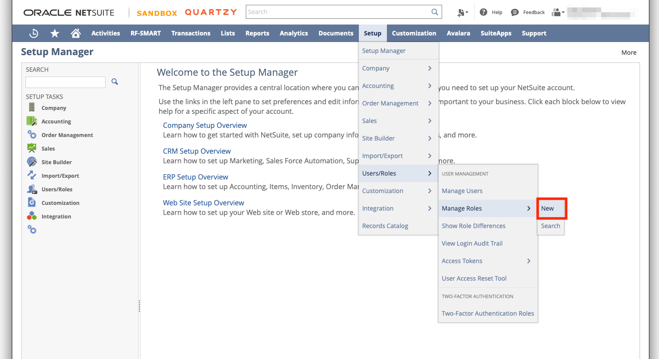Open the Recent Records clock icon
Image resolution: width=659 pixels, height=359 pixels.
coord(34,33)
